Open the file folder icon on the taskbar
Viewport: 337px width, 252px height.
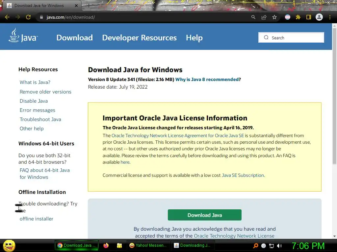click(x=119, y=245)
